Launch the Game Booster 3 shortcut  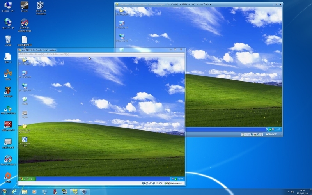[x=8, y=160]
